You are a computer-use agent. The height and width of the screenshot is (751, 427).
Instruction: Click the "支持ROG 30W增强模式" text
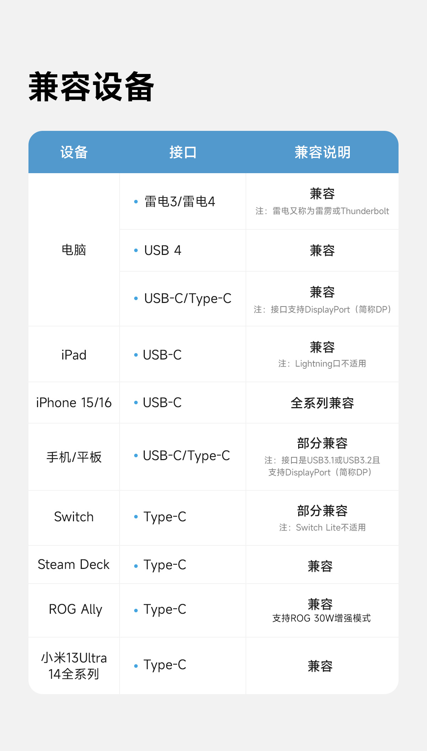point(322,618)
